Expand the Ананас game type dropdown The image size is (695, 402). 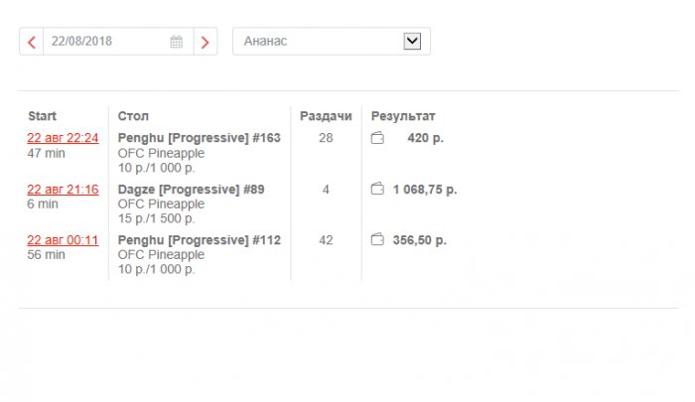coord(413,41)
